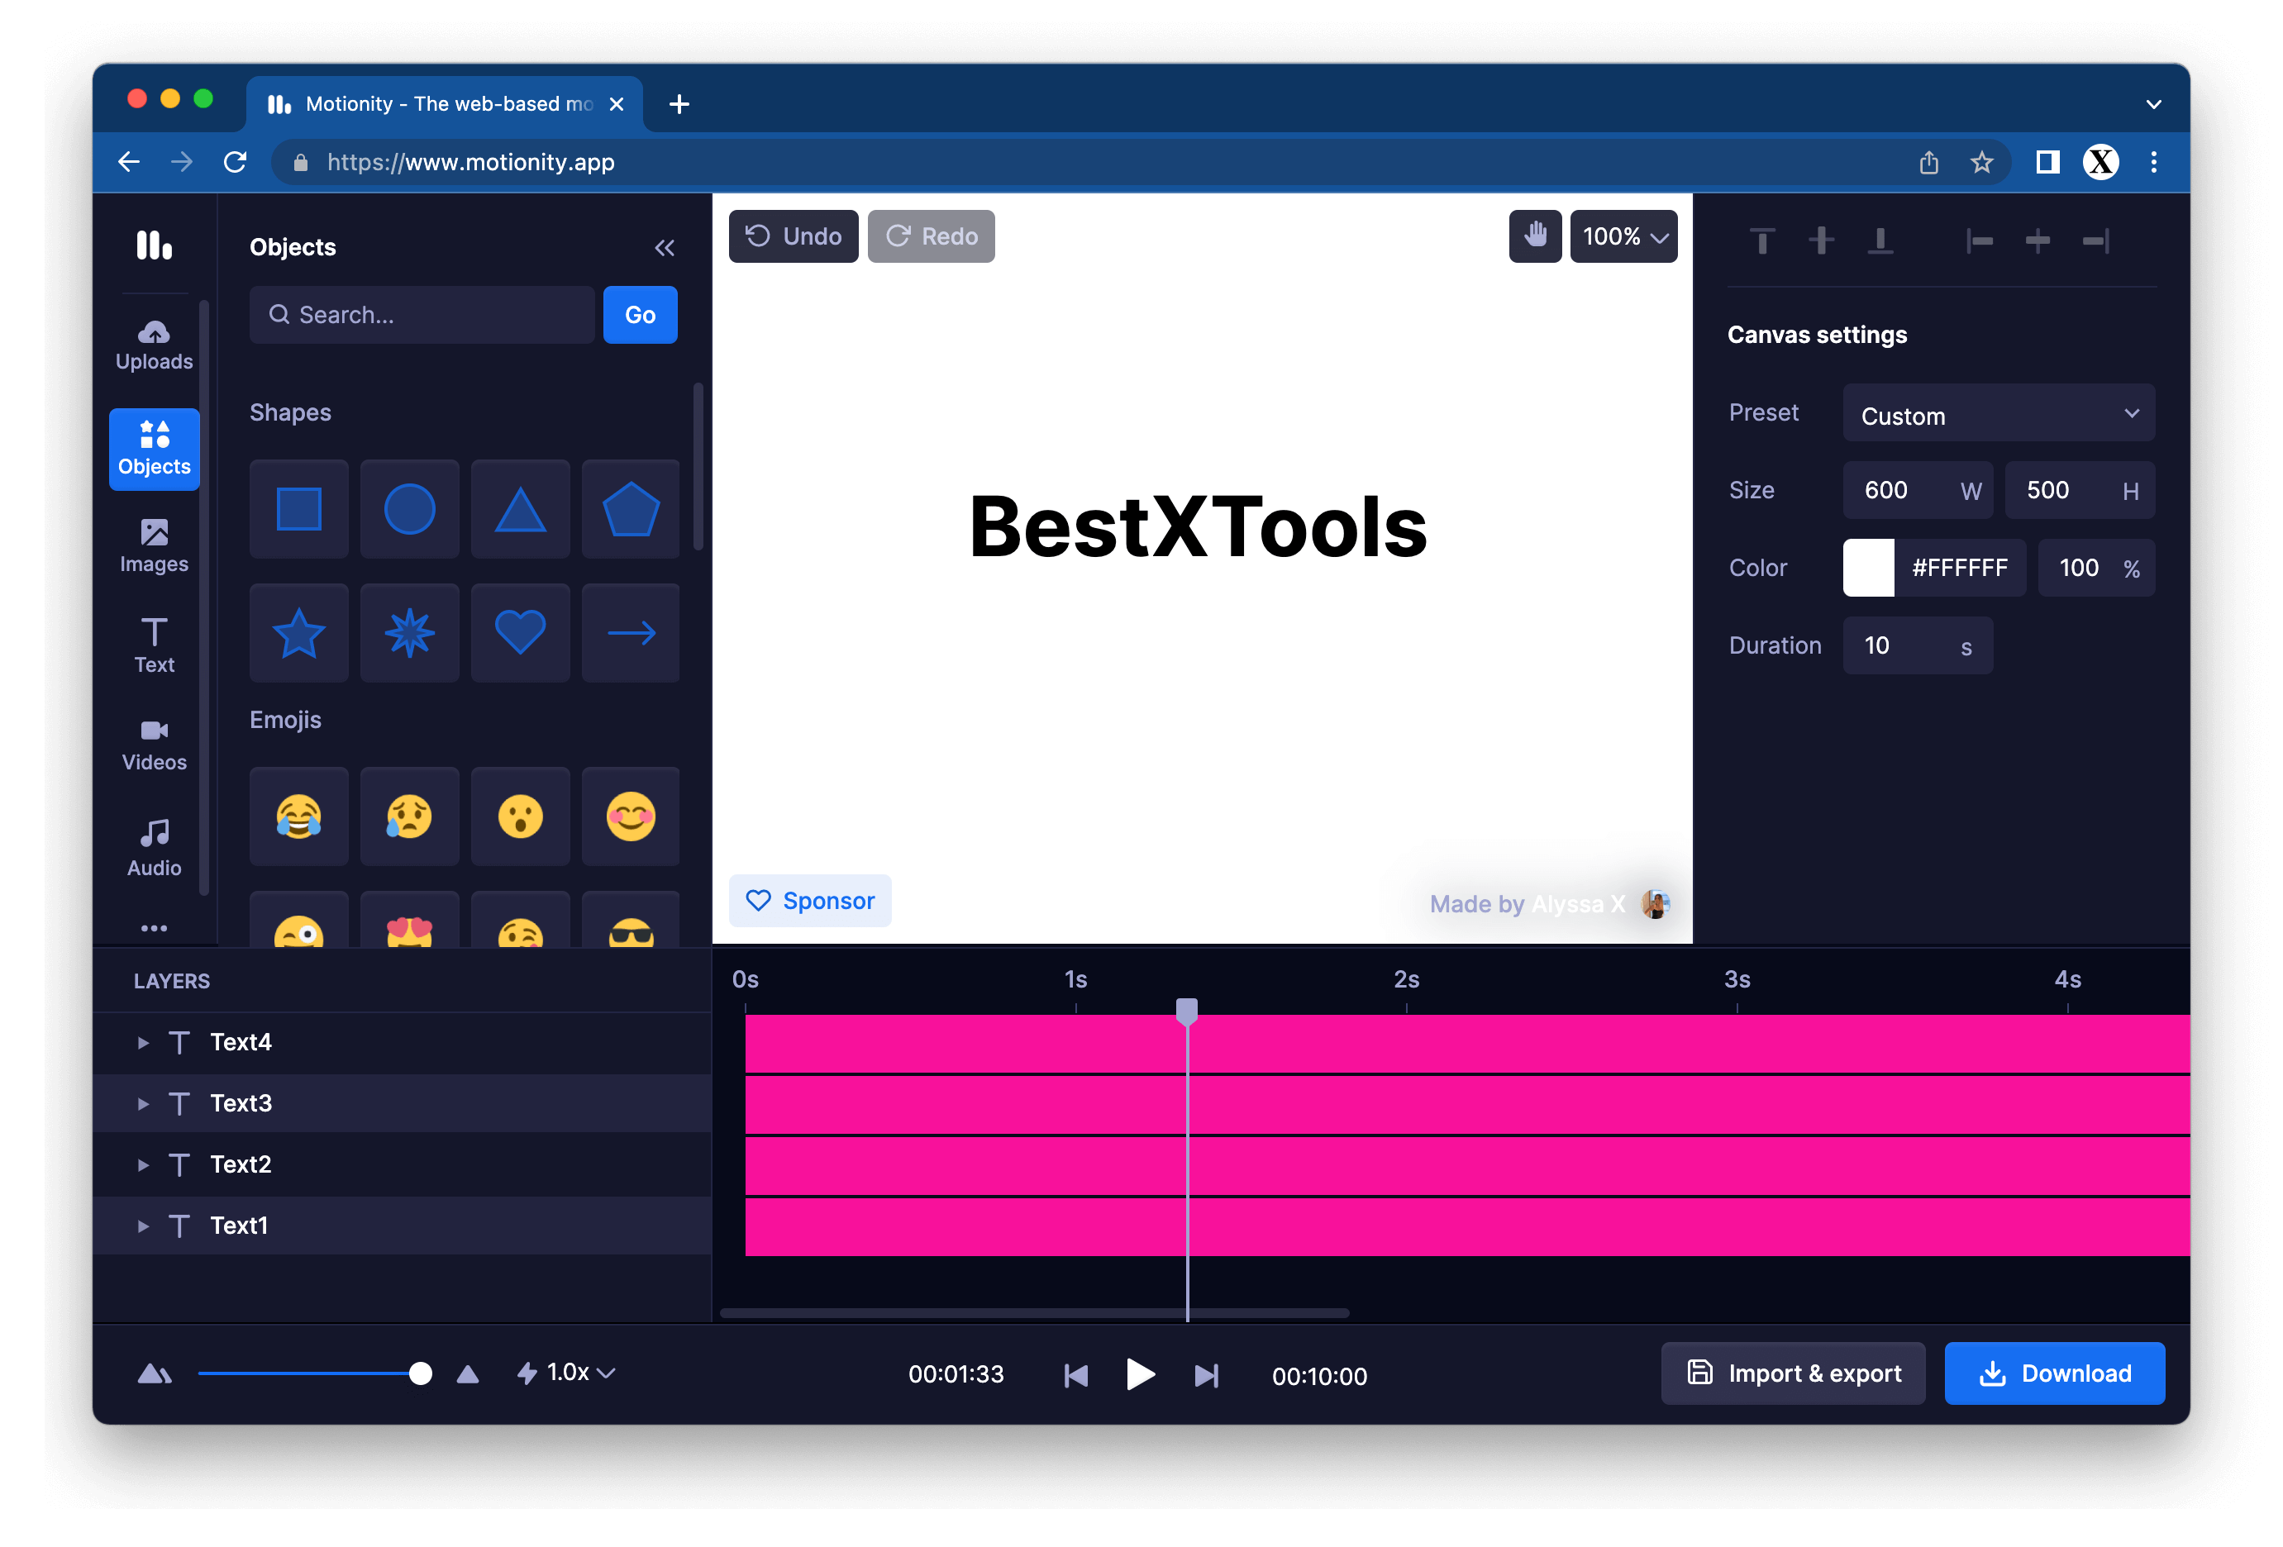Insert the heart shape
This screenshot has height=1547, width=2283.
520,632
